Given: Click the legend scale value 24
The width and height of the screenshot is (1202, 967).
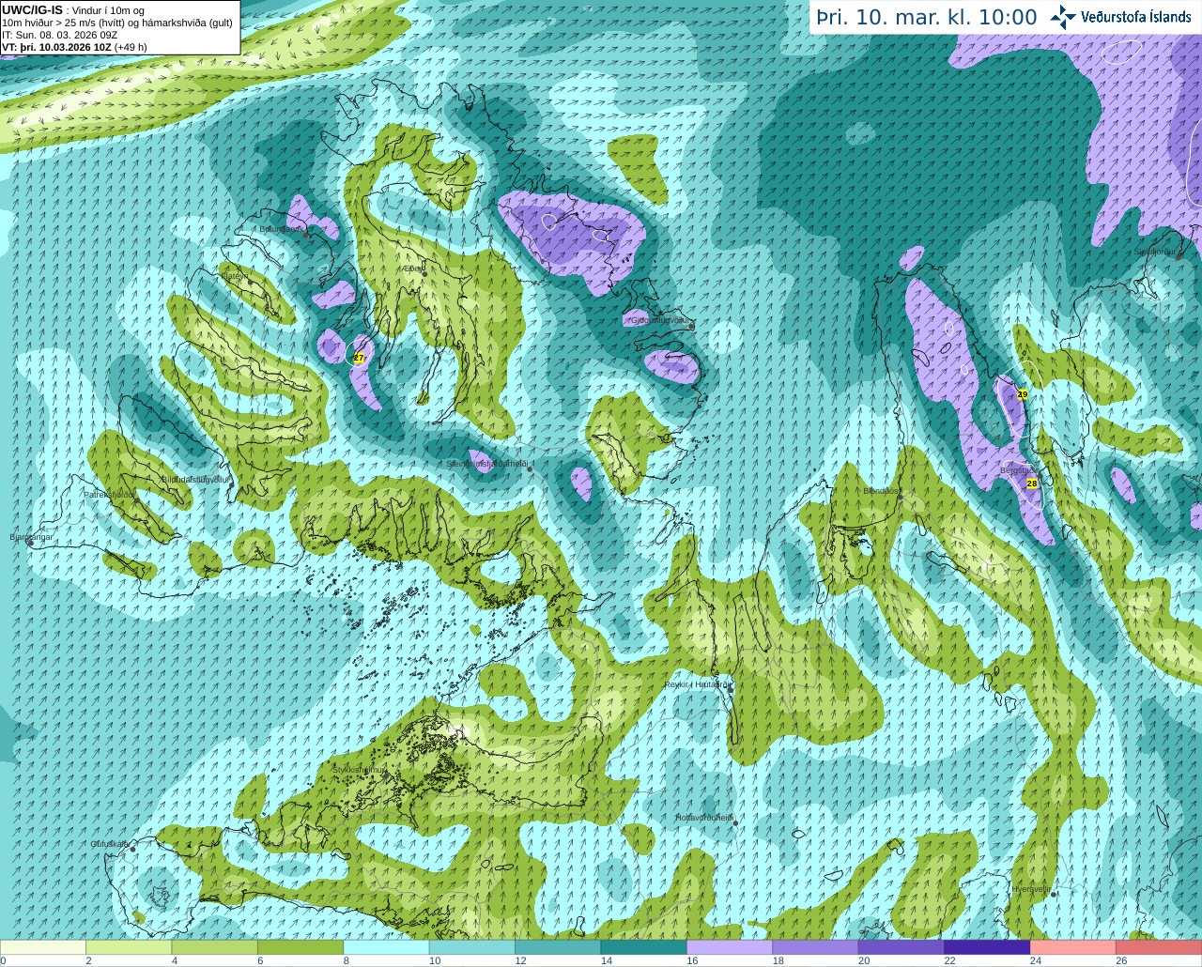Looking at the screenshot, I should point(1035,961).
